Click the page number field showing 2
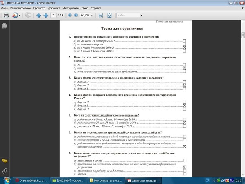 [x=53, y=15]
